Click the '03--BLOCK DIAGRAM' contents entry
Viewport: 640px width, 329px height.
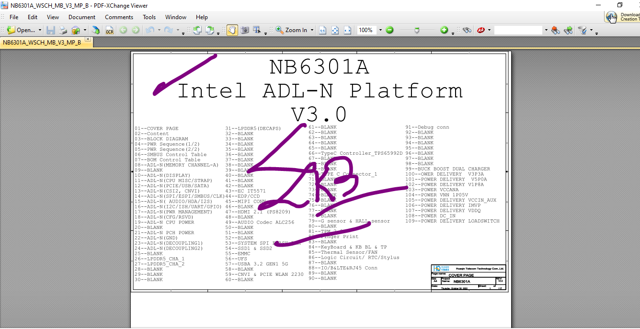point(161,139)
